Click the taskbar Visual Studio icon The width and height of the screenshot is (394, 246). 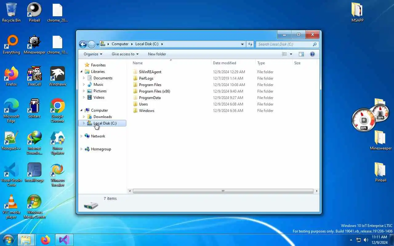(64, 240)
